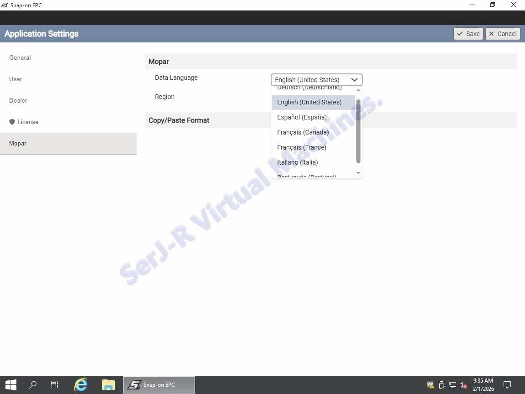Open the General settings tab
The width and height of the screenshot is (525, 394).
(x=20, y=57)
